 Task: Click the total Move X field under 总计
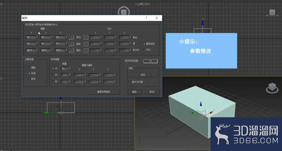tap(95, 37)
